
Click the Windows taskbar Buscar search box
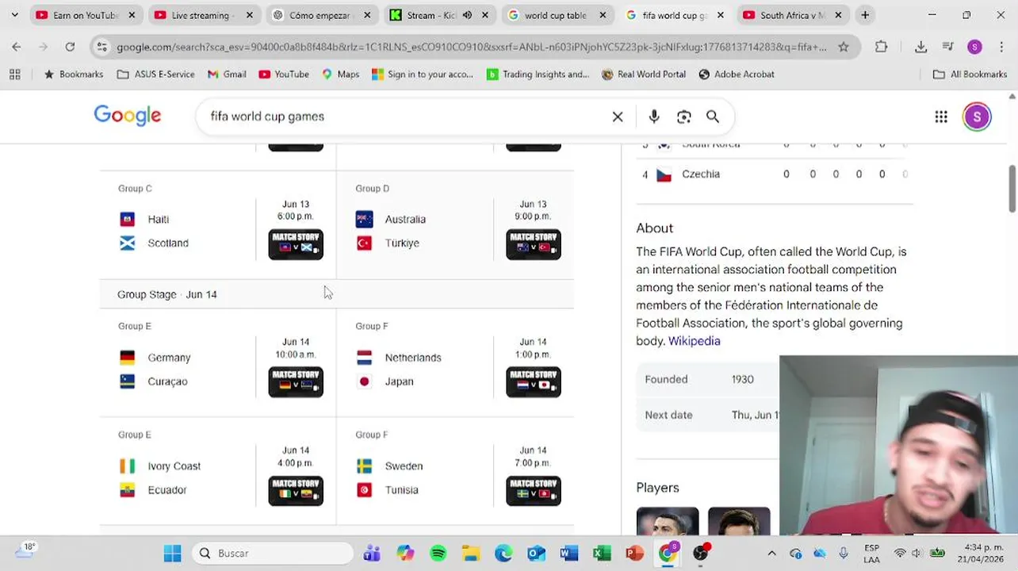coord(273,553)
